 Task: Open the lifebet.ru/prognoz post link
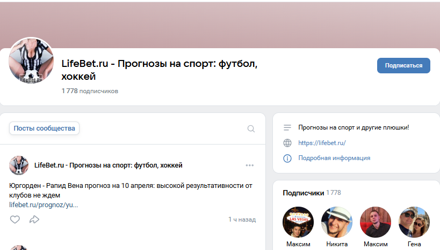[44, 204]
